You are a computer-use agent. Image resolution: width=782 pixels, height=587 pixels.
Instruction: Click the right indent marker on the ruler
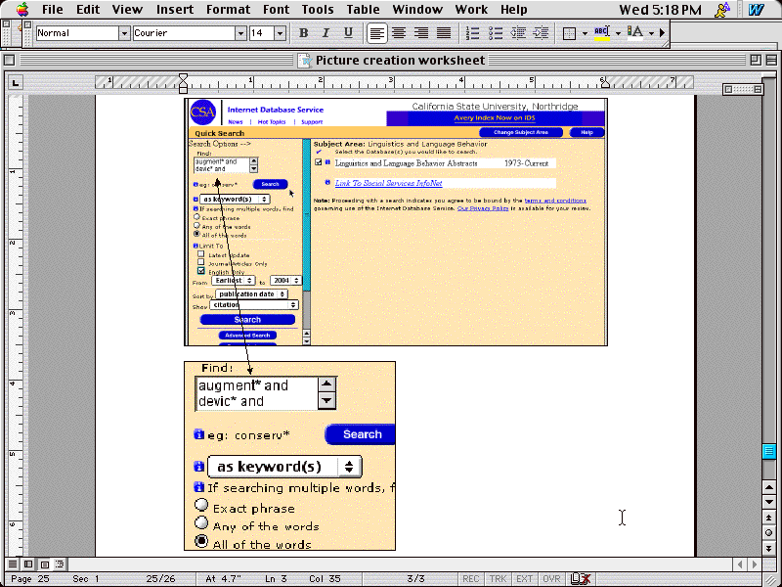pyautogui.click(x=605, y=82)
